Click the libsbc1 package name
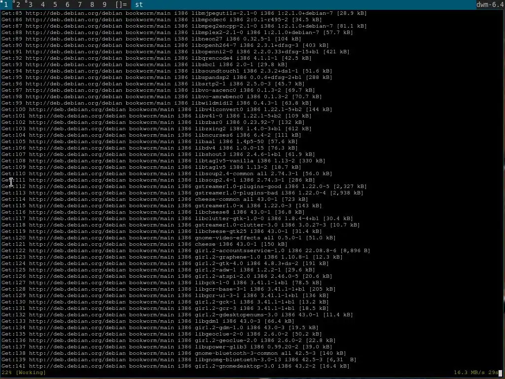Screen dimensions: 505x379 204,65
